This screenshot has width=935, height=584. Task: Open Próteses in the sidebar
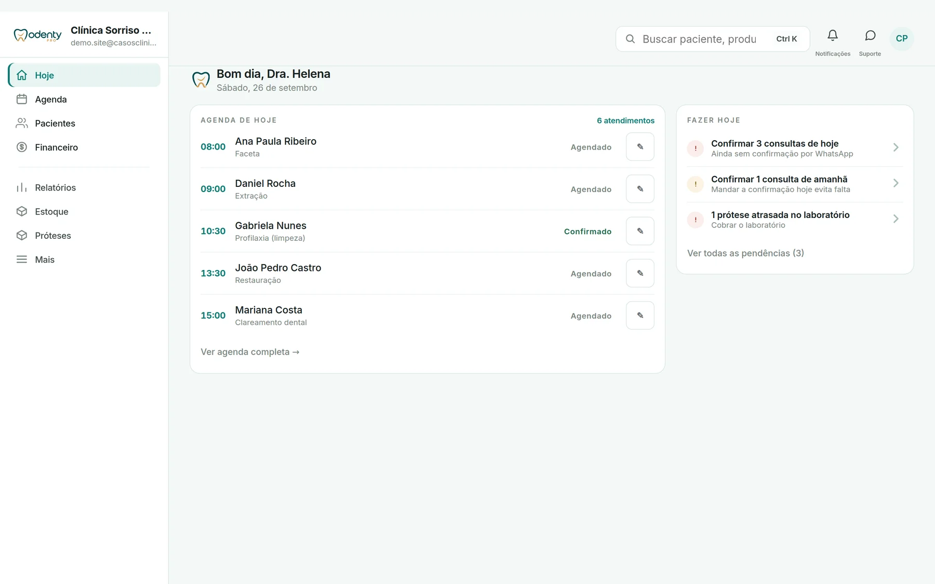coord(84,235)
